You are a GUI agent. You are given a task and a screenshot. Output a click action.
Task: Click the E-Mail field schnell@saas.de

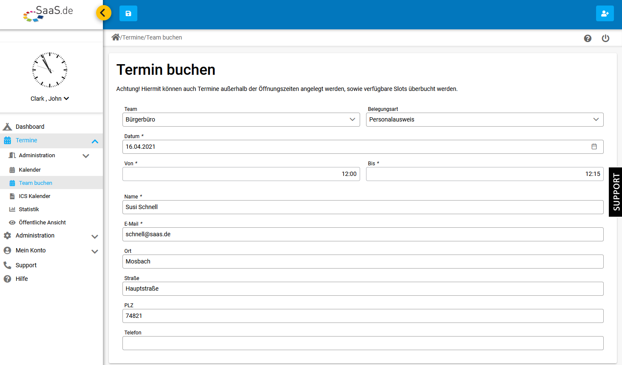coord(363,234)
